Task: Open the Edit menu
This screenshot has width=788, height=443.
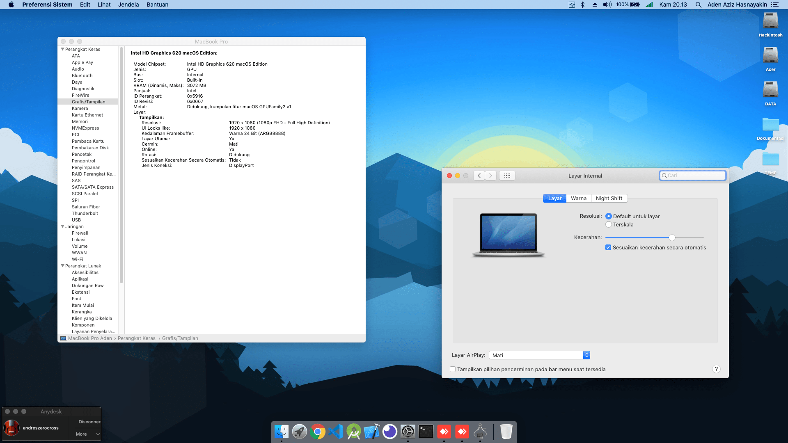Action: point(85,5)
